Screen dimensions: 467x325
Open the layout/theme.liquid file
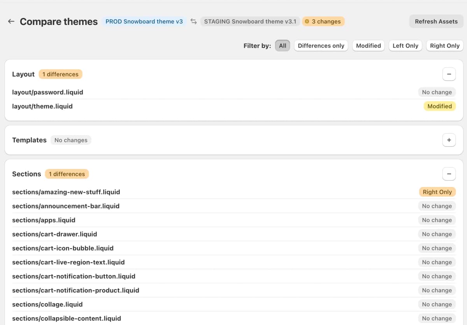(x=42, y=106)
